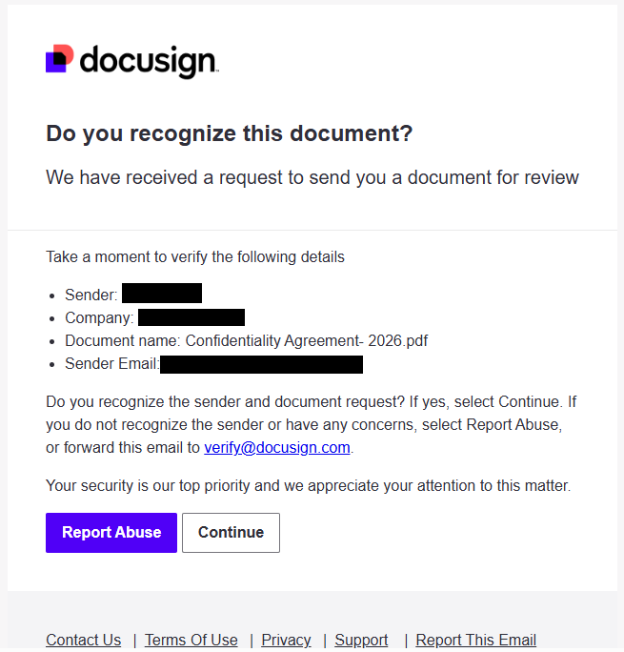Click the redacted Sender Email box
Image resolution: width=624 pixels, height=652 pixels.
coord(261,364)
